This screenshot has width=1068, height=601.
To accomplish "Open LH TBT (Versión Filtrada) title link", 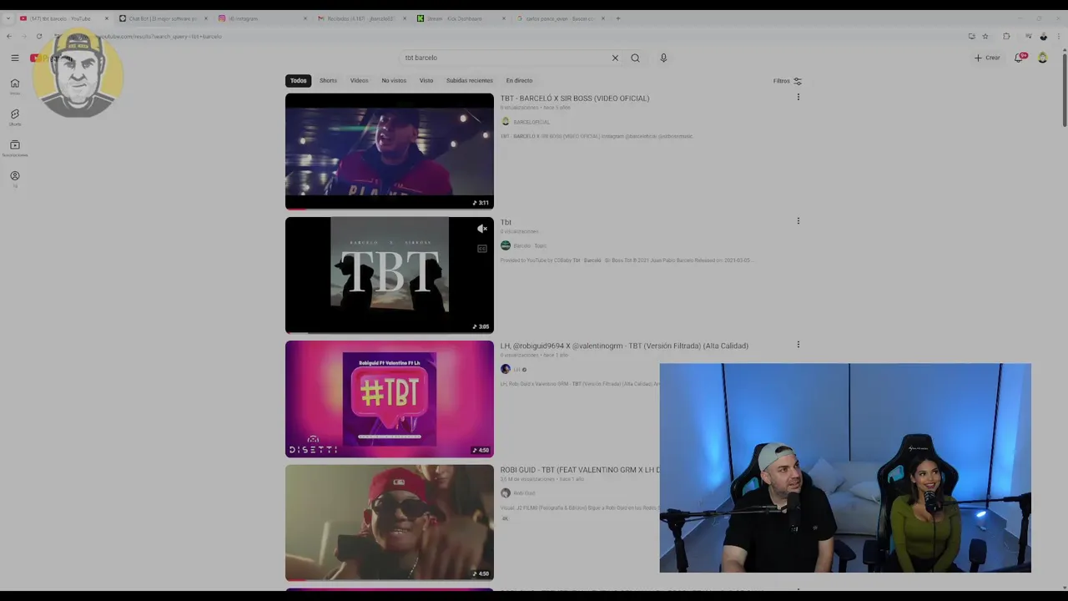I will pos(624,346).
